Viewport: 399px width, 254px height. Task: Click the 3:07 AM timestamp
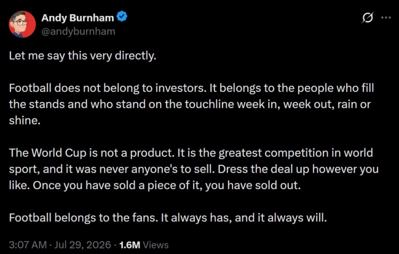(x=28, y=245)
